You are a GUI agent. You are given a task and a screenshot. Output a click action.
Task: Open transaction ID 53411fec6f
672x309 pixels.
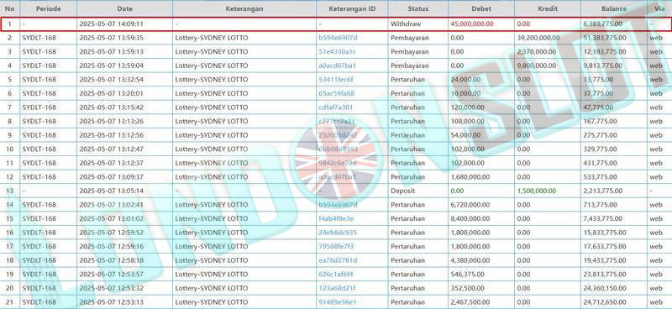[336, 80]
